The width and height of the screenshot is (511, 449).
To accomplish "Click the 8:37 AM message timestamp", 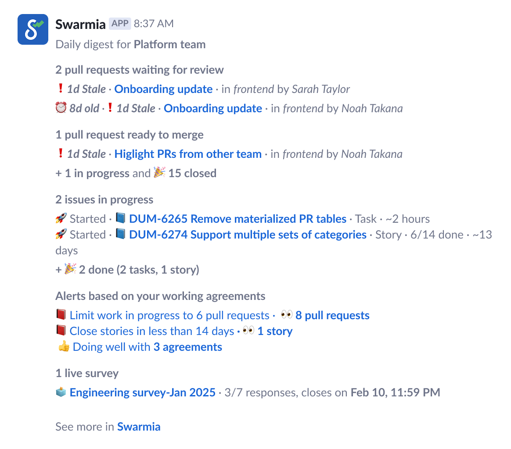I will 154,24.
